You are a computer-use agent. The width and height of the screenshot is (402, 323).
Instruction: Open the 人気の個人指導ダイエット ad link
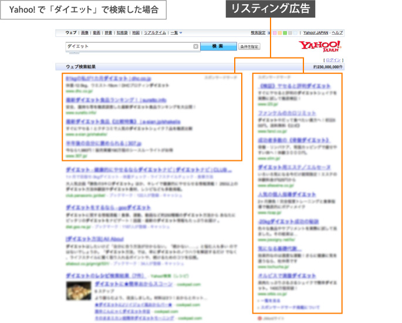coord(287,194)
